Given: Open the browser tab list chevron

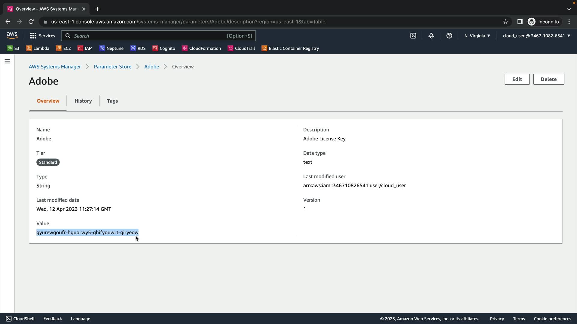Looking at the screenshot, I should click(569, 9).
